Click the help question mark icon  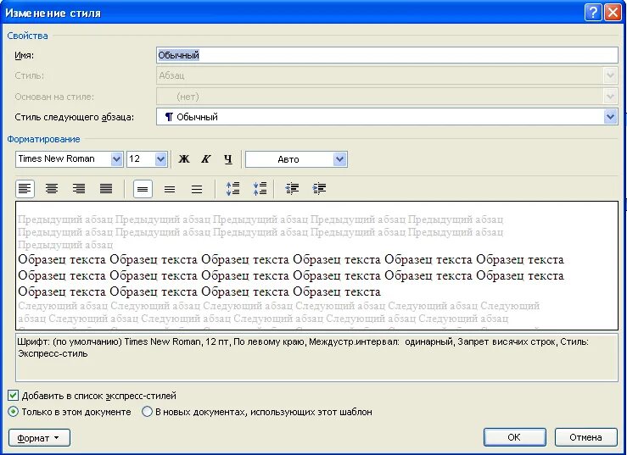(593, 13)
